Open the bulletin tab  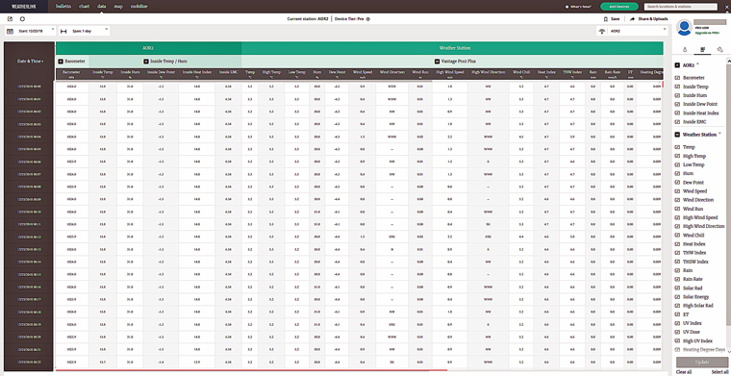(x=63, y=7)
